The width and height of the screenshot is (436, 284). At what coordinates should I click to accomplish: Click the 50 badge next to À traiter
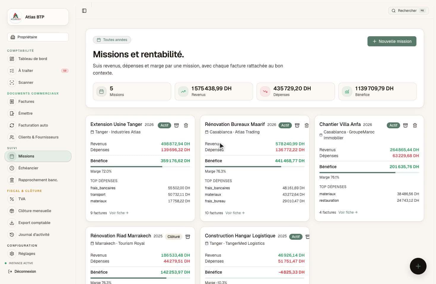(x=65, y=71)
